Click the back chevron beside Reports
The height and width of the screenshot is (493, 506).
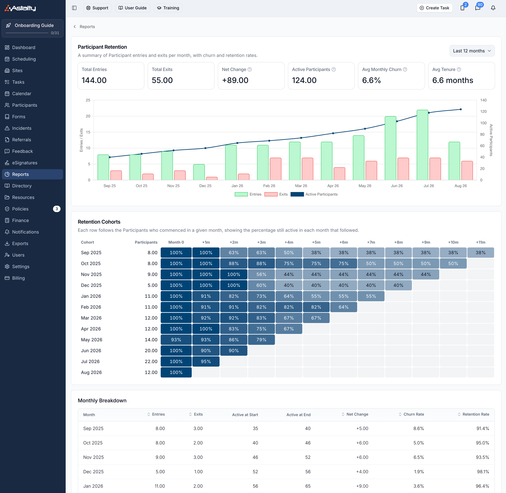pyautogui.click(x=75, y=27)
